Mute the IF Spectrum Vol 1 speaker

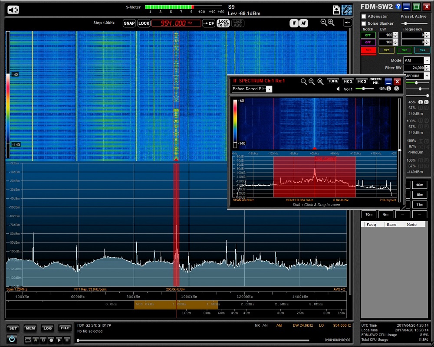(339, 89)
